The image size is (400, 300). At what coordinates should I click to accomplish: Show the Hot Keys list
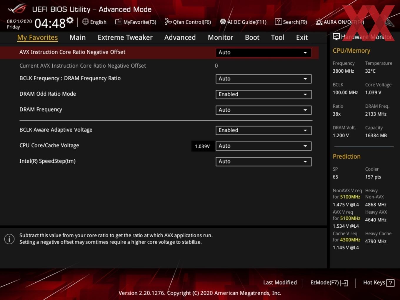pyautogui.click(x=379, y=283)
